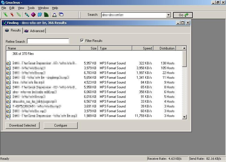Open the View menu

pos(21,8)
